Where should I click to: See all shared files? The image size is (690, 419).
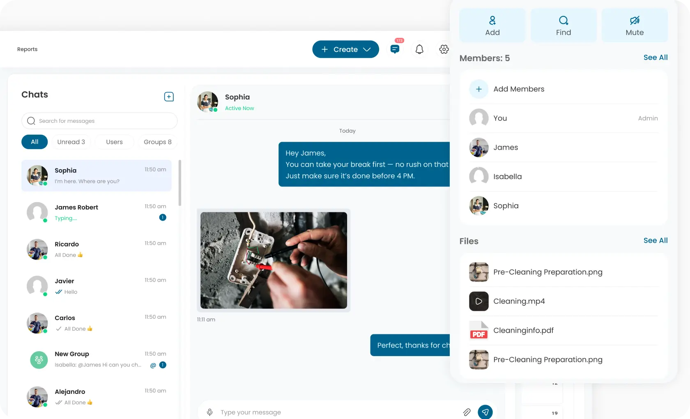pyautogui.click(x=655, y=240)
